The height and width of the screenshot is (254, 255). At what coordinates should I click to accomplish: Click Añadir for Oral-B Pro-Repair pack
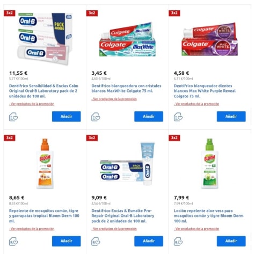(x=149, y=241)
